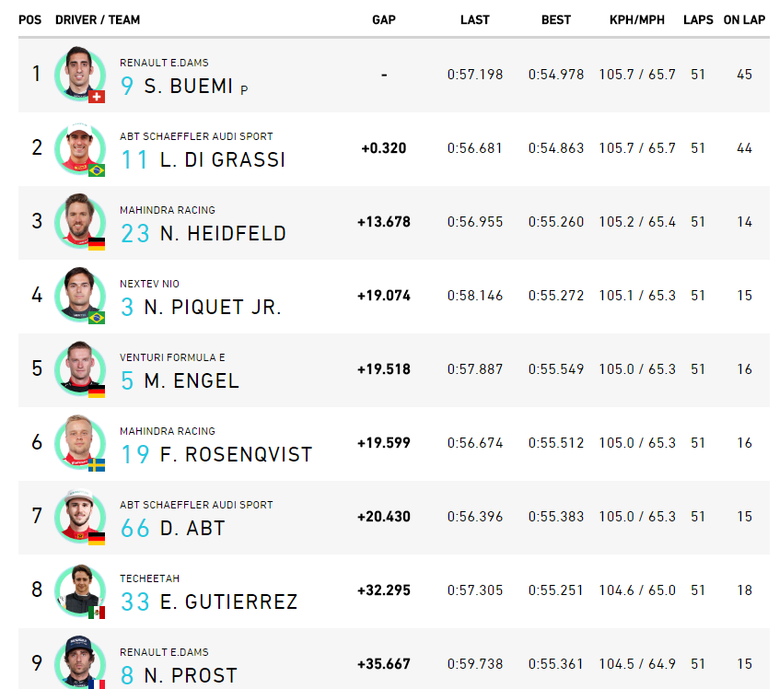Click the Techeetah team name
Screen dimensions: 779x689
(149, 578)
